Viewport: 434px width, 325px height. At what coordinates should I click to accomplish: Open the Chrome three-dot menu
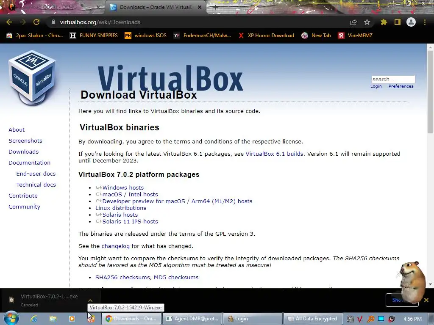click(x=425, y=22)
